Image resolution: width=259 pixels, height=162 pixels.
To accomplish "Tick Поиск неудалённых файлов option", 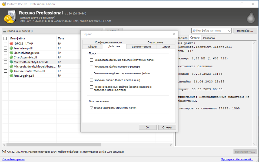I will pos(91,87).
